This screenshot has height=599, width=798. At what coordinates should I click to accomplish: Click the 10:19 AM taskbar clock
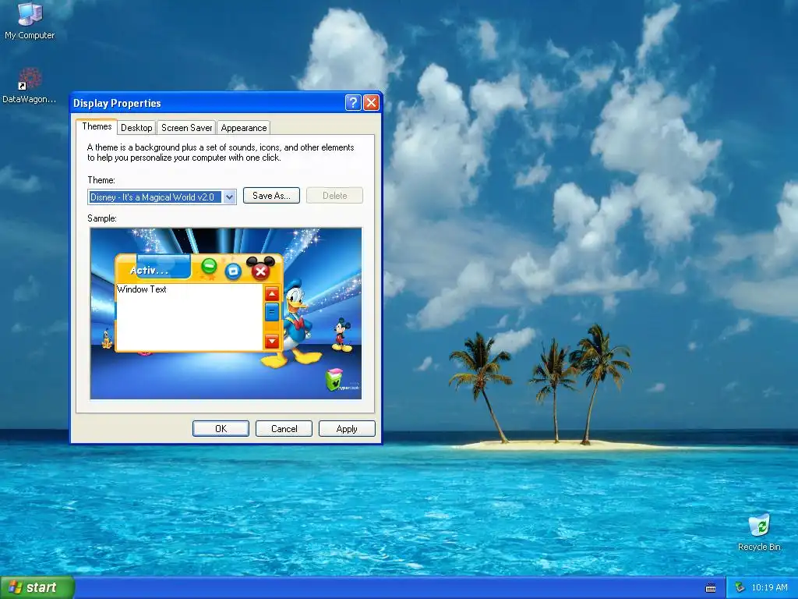769,587
